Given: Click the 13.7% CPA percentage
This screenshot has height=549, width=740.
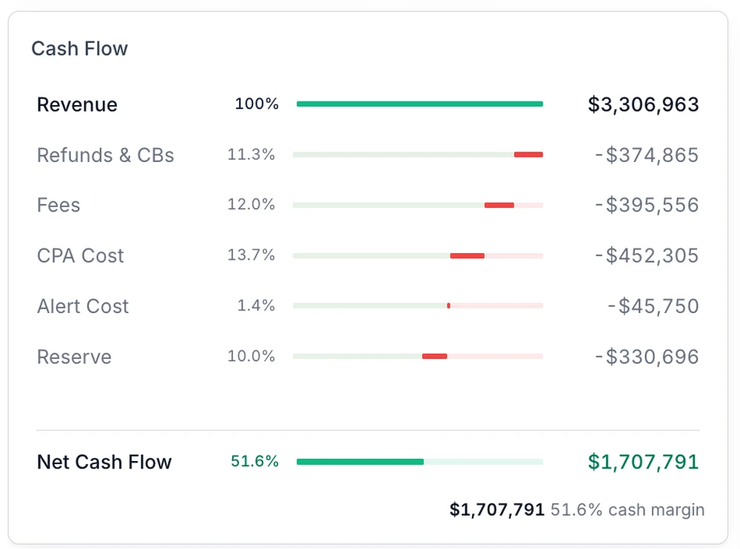Looking at the screenshot, I should [251, 255].
